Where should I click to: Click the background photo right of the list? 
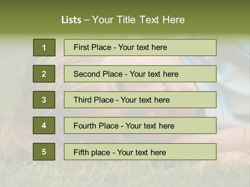point(233,99)
